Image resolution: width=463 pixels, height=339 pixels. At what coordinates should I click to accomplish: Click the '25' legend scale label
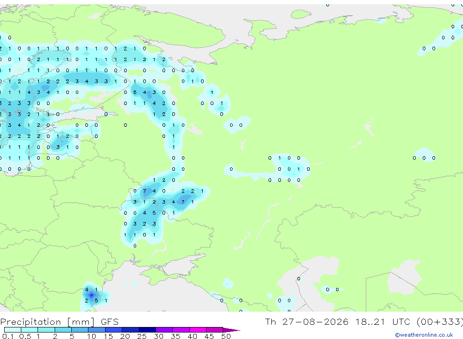(142, 336)
